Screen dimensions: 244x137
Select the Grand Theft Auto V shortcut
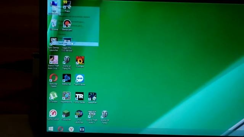tap(92, 117)
